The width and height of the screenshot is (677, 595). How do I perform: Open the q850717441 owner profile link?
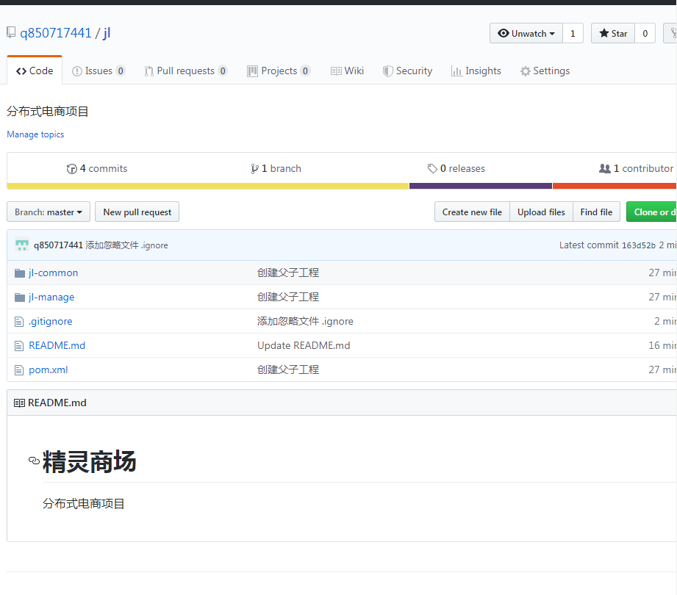[56, 33]
